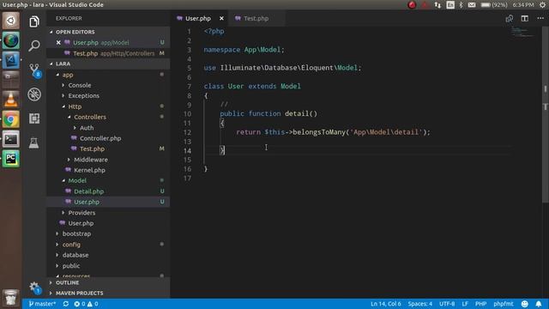Click the master branch indicator

(42, 304)
